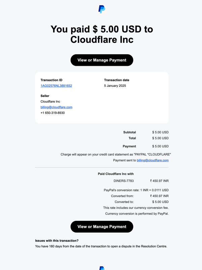Click the "Paid Cloudflare Inc with" heading
This screenshot has height=270, width=202.
(x=116, y=174)
